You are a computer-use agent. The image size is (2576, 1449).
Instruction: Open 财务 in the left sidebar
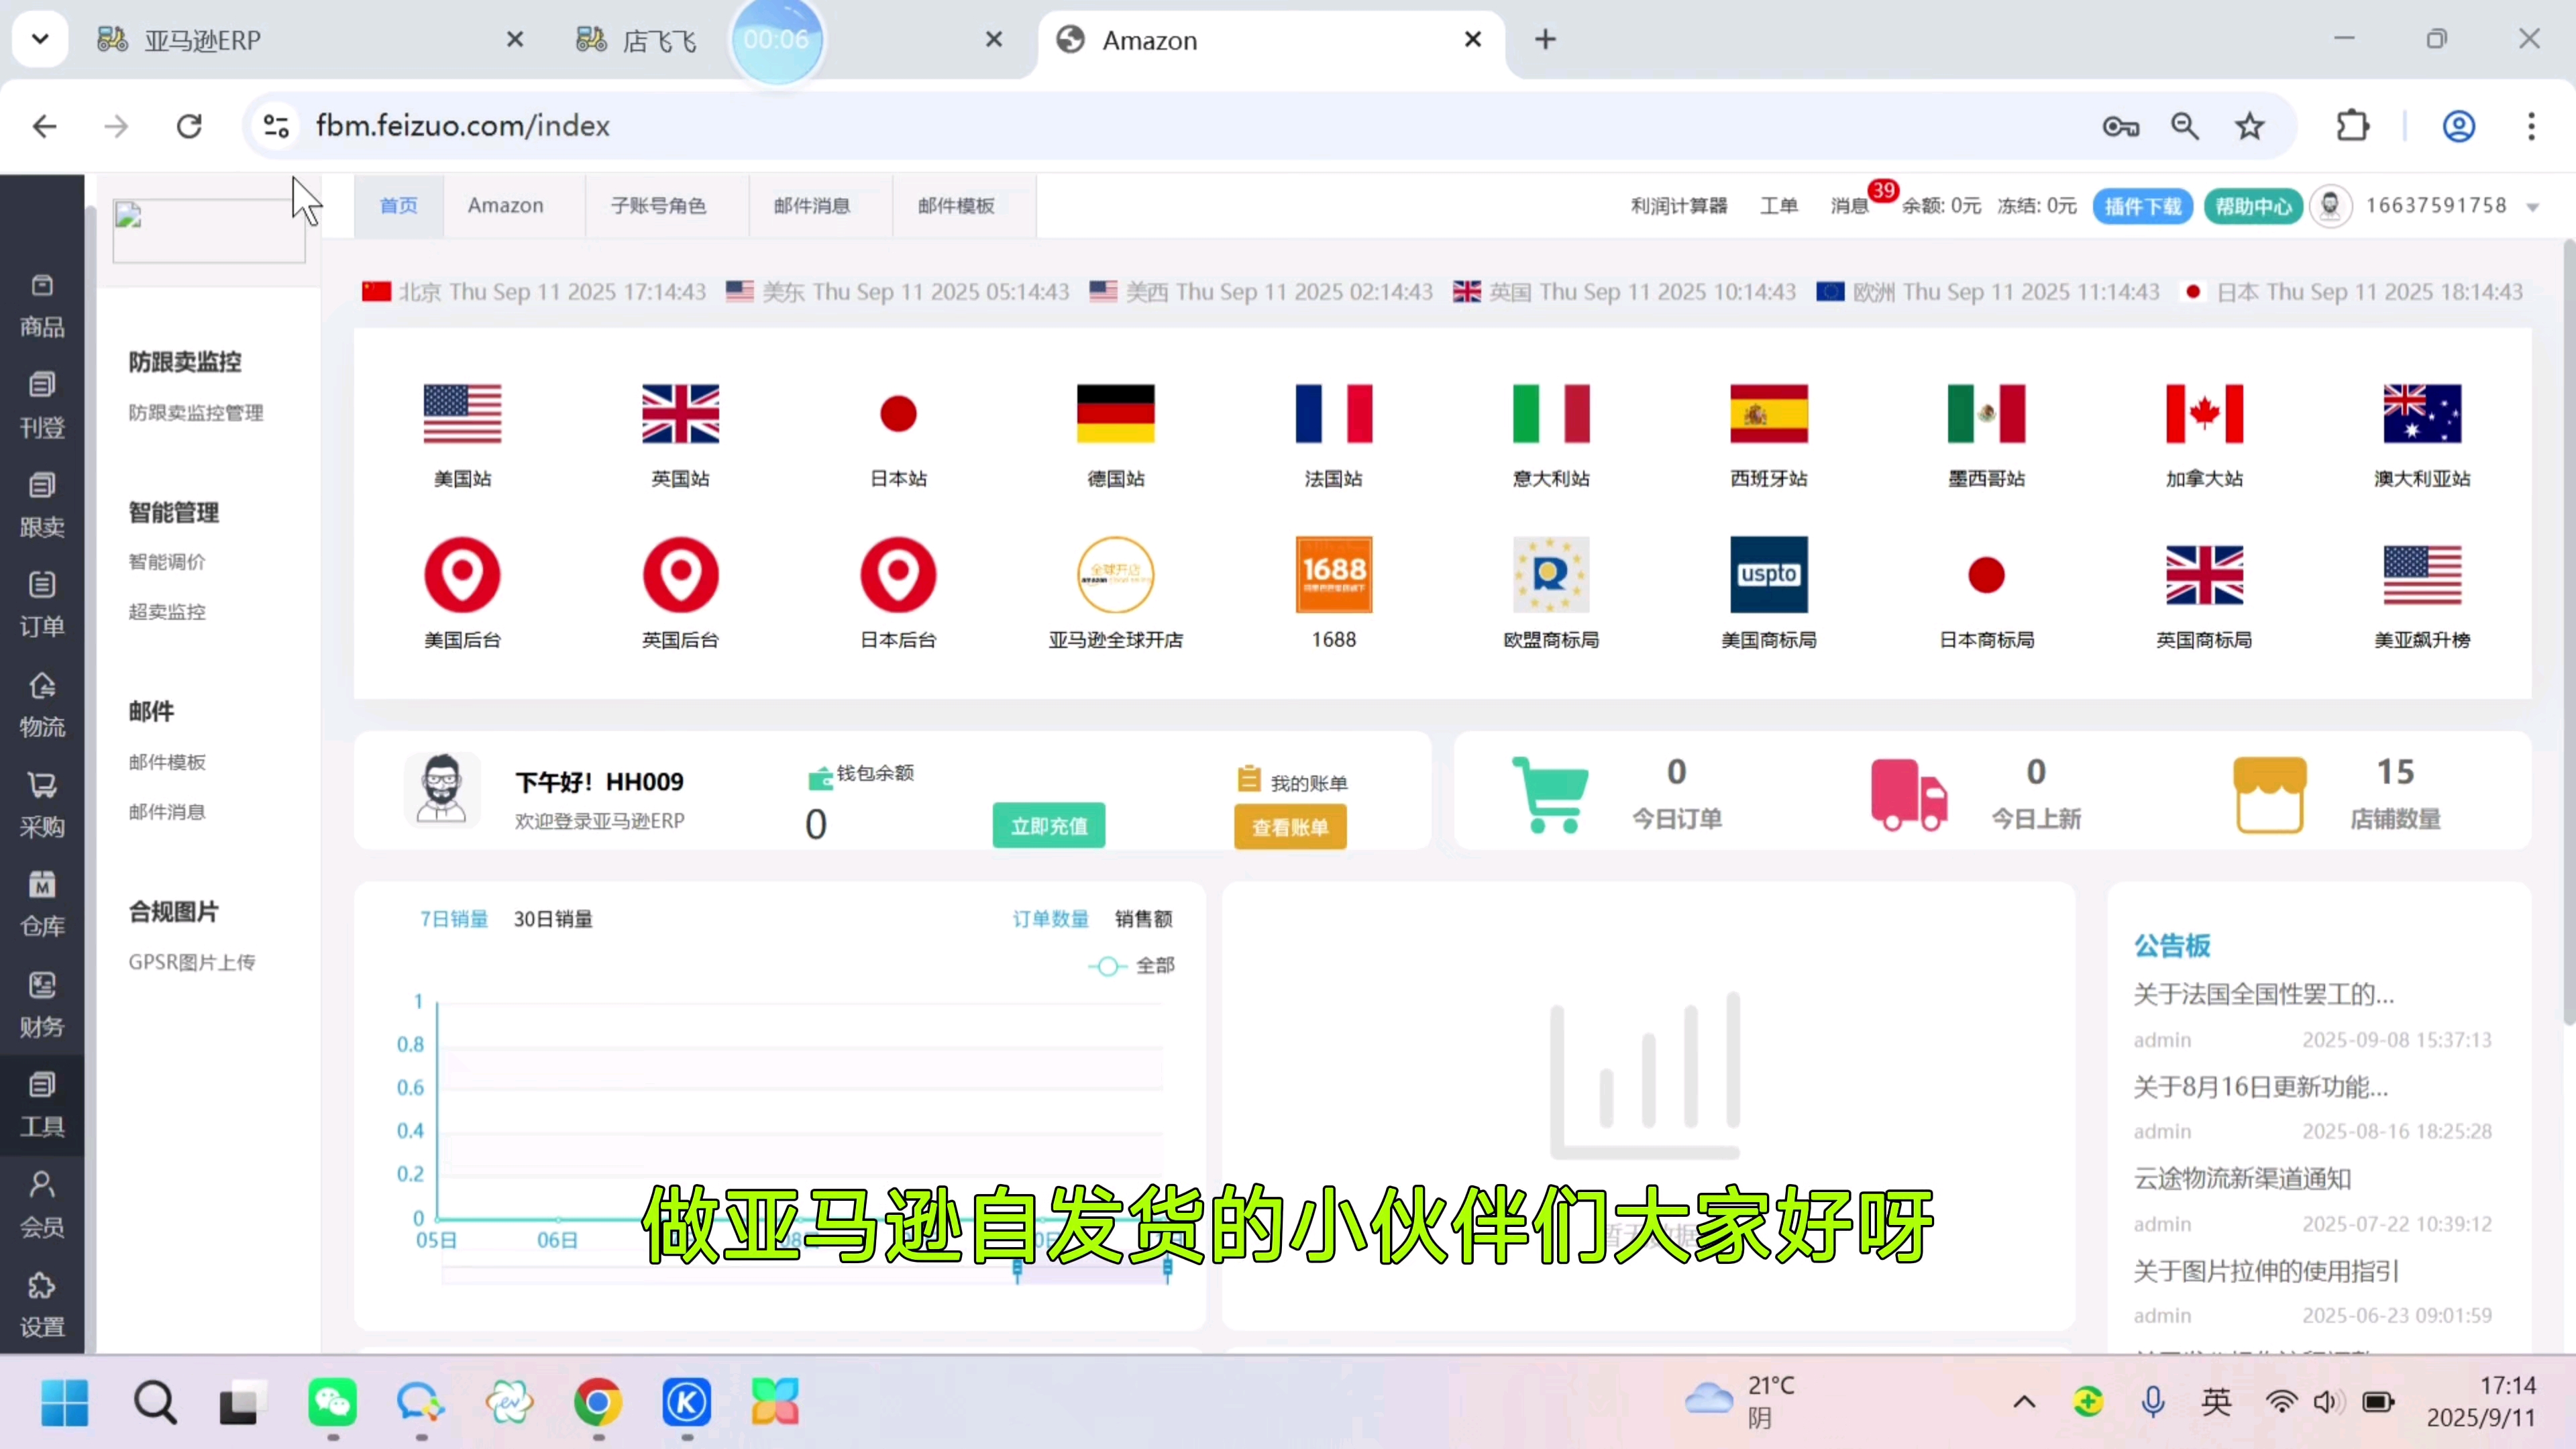point(42,1006)
